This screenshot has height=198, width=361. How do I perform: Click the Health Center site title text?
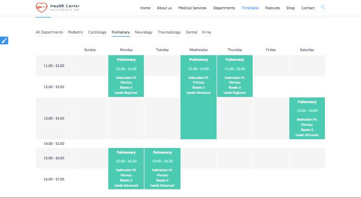coord(65,6)
